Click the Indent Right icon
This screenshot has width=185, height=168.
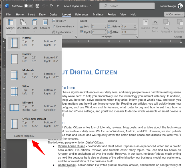(82, 32)
